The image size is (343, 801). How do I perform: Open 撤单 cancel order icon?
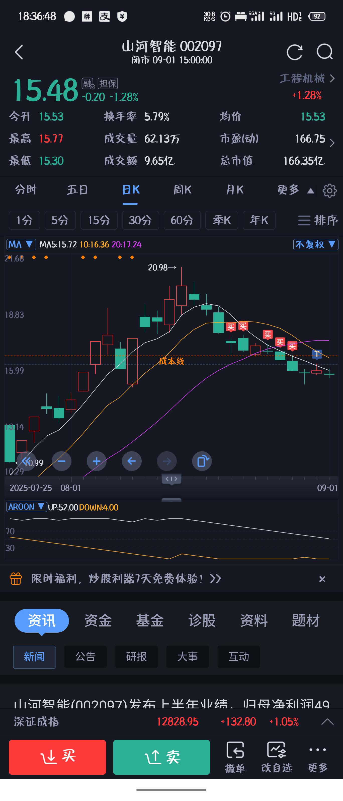[x=235, y=757]
